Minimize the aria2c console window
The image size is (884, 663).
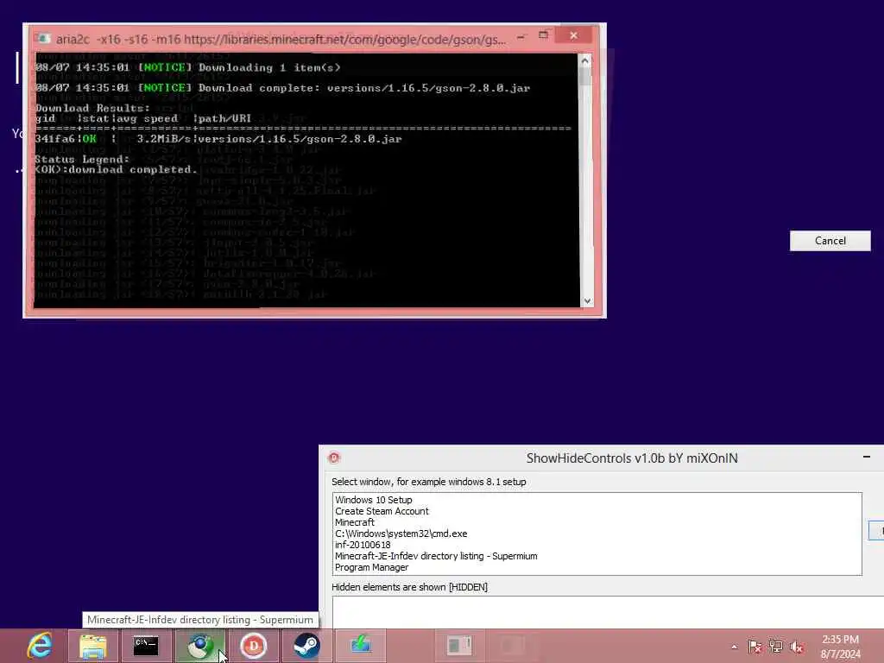521,36
